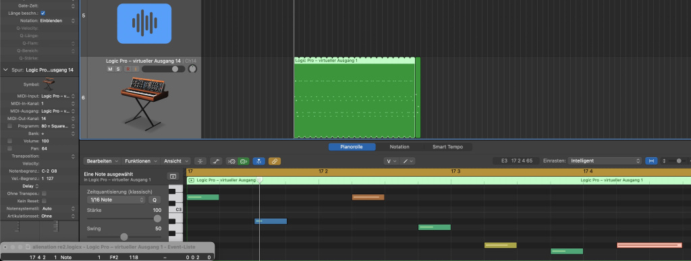
Task: Toggle input monitoring I on track 6
Action: pyautogui.click(x=136, y=69)
